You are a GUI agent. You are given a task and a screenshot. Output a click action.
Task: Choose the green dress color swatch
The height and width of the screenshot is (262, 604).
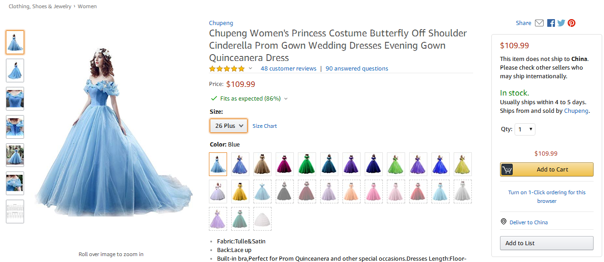click(x=307, y=164)
